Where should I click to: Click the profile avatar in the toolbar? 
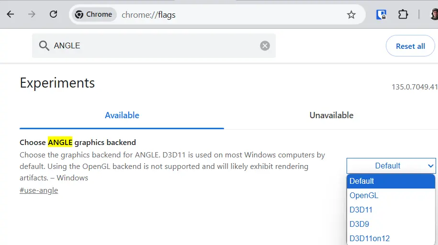click(x=434, y=15)
